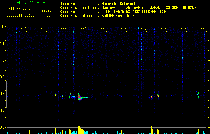This screenshot has height=134, width=210.
Task: Click the 1.1 kHz axis label
Action: 2,44
